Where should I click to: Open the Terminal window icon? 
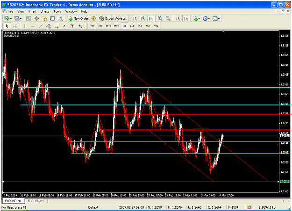click(x=52, y=18)
